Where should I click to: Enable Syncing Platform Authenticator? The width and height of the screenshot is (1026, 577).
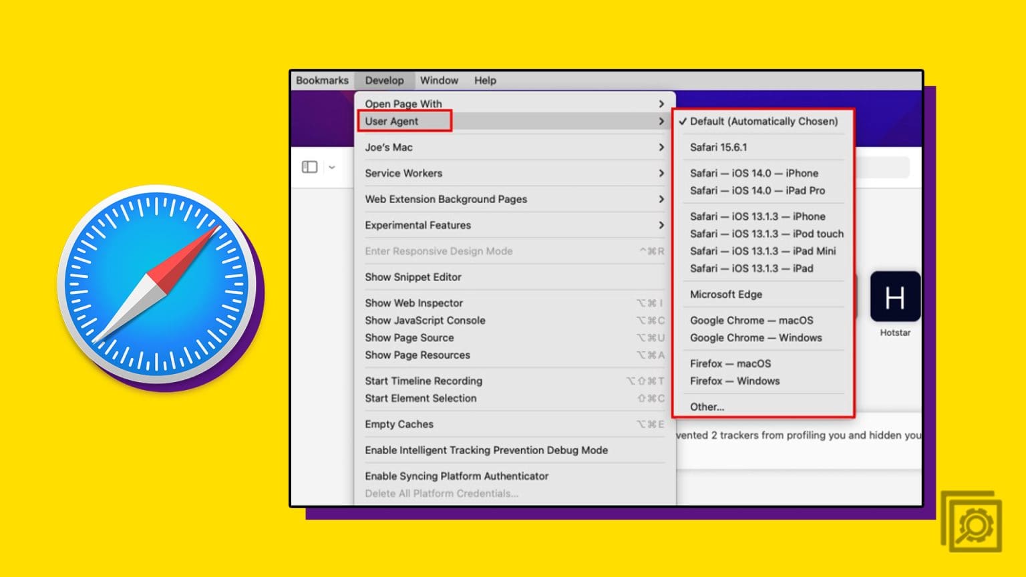coord(456,476)
